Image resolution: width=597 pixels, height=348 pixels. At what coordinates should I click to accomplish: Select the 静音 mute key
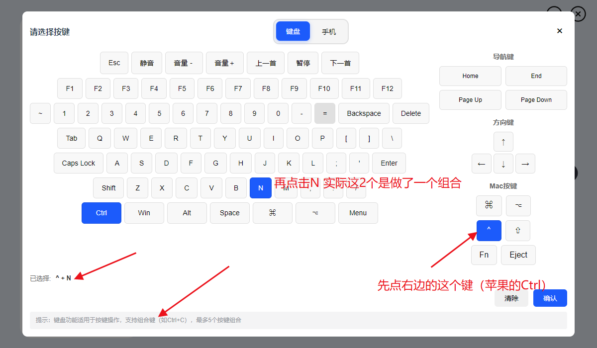point(147,63)
